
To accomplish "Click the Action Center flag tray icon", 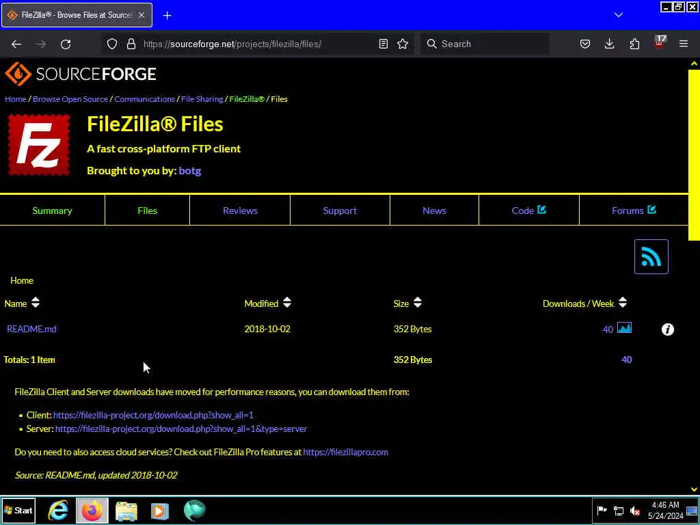I will point(602,511).
